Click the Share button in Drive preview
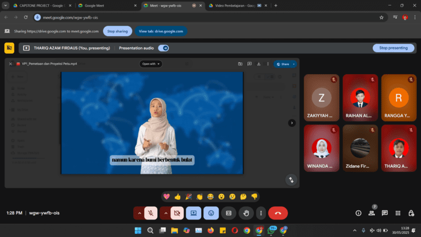421x237 pixels. pos(283,64)
